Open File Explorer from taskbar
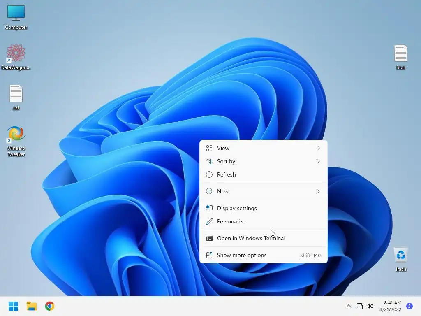This screenshot has height=316, width=421. pyautogui.click(x=32, y=306)
